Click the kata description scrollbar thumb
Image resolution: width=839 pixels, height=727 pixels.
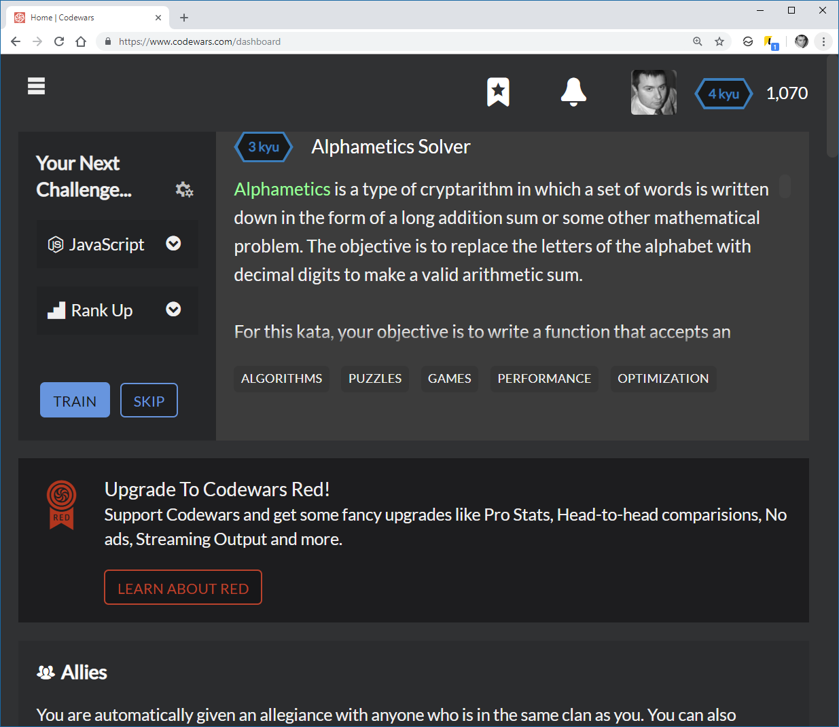(785, 187)
